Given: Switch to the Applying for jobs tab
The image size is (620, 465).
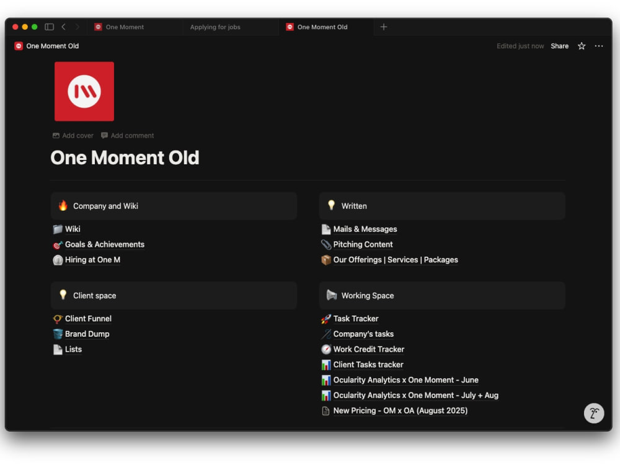Looking at the screenshot, I should point(215,27).
